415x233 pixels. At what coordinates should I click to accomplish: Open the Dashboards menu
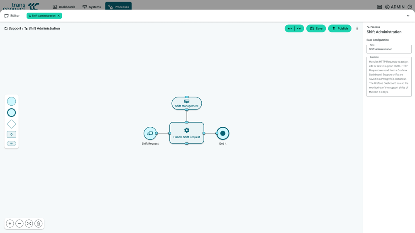tap(64, 7)
